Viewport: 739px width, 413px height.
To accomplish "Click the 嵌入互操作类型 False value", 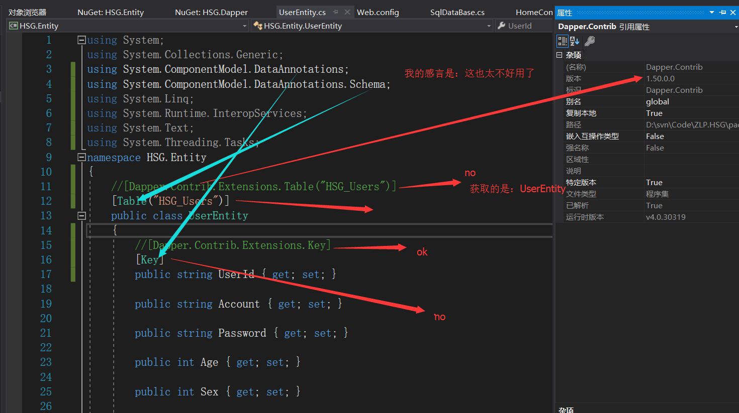I will (x=655, y=136).
